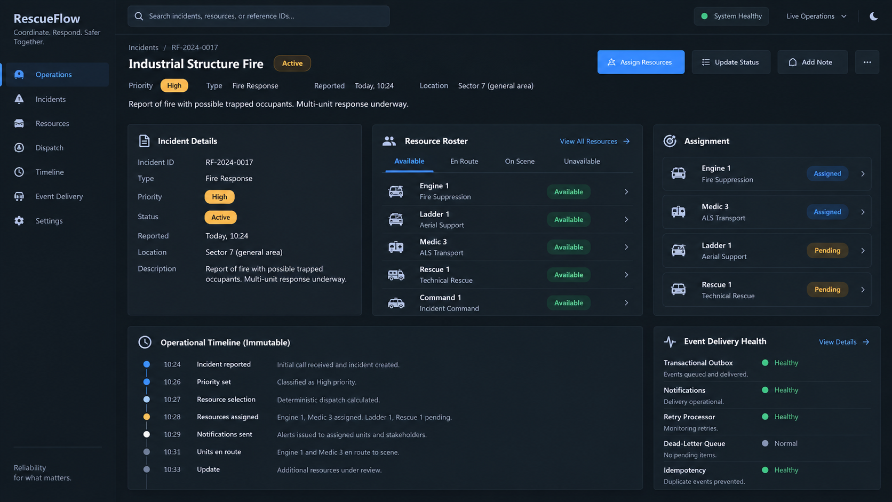Click Transactional Outbox Healthy status
This screenshot has height=502, width=892.
[x=780, y=363]
